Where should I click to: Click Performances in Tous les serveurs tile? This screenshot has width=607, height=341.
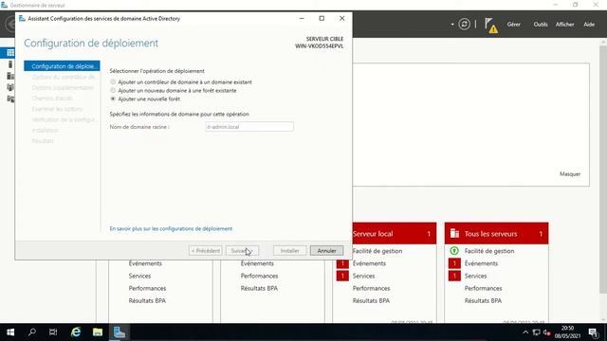click(483, 288)
